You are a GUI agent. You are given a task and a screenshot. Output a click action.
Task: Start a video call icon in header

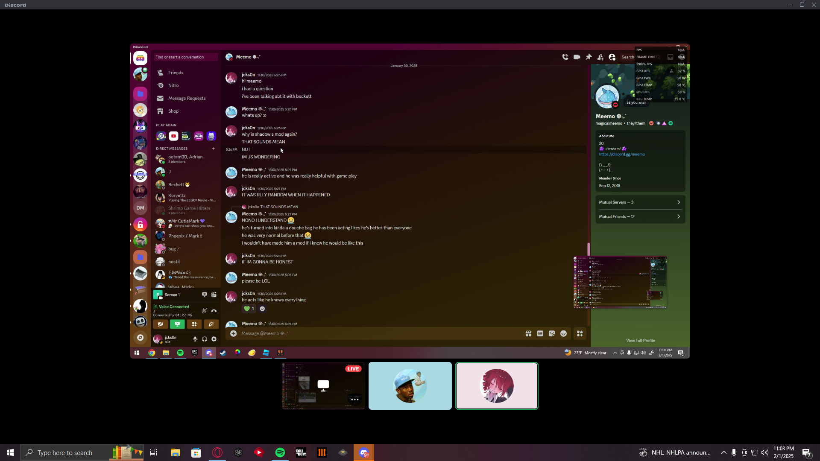click(x=577, y=57)
